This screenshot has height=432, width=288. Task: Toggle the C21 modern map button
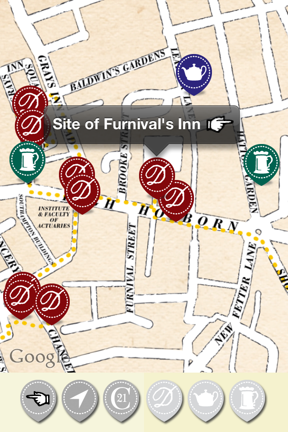click(121, 399)
